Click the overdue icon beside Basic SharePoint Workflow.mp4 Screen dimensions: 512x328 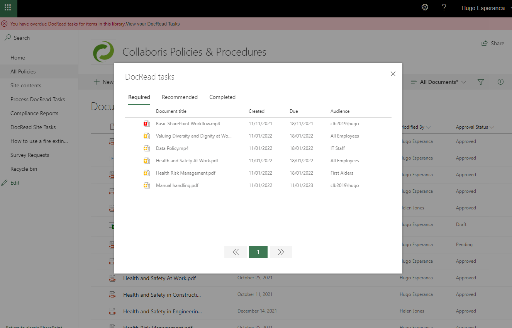pyautogui.click(x=146, y=124)
